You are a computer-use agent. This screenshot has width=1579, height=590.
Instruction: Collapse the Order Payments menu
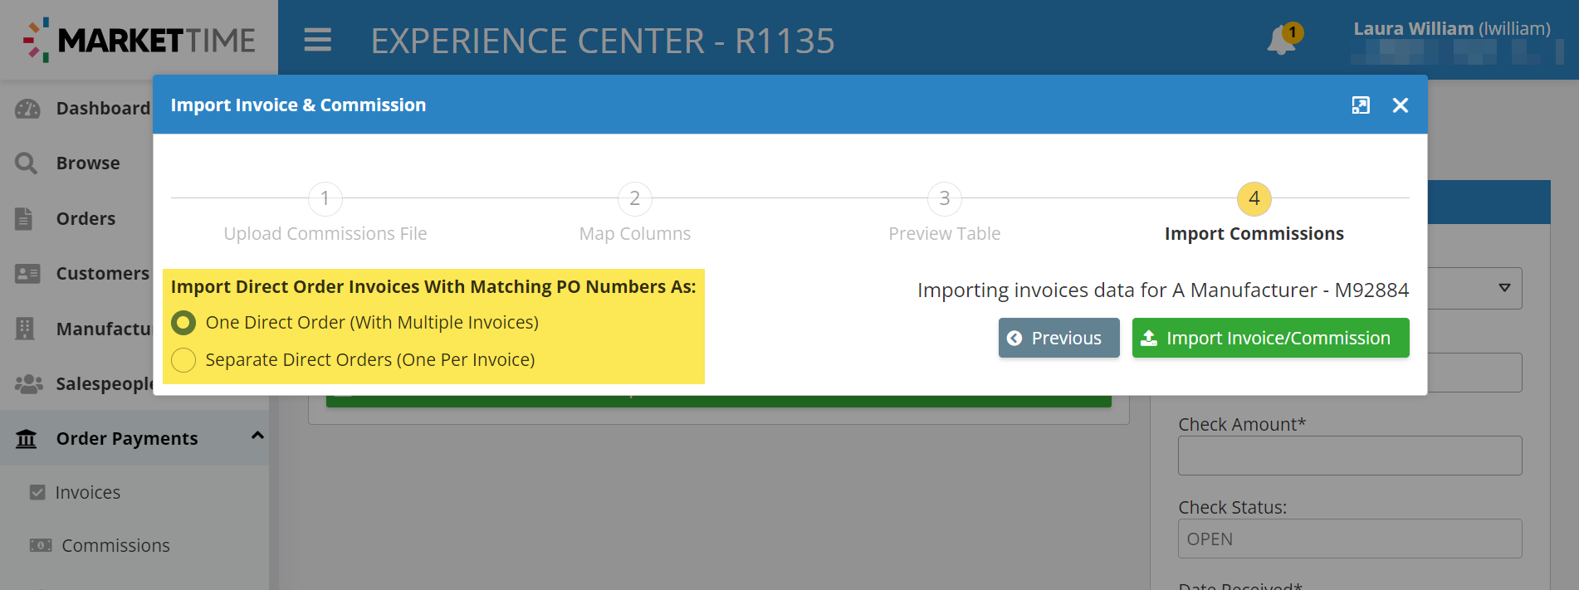coord(257,436)
